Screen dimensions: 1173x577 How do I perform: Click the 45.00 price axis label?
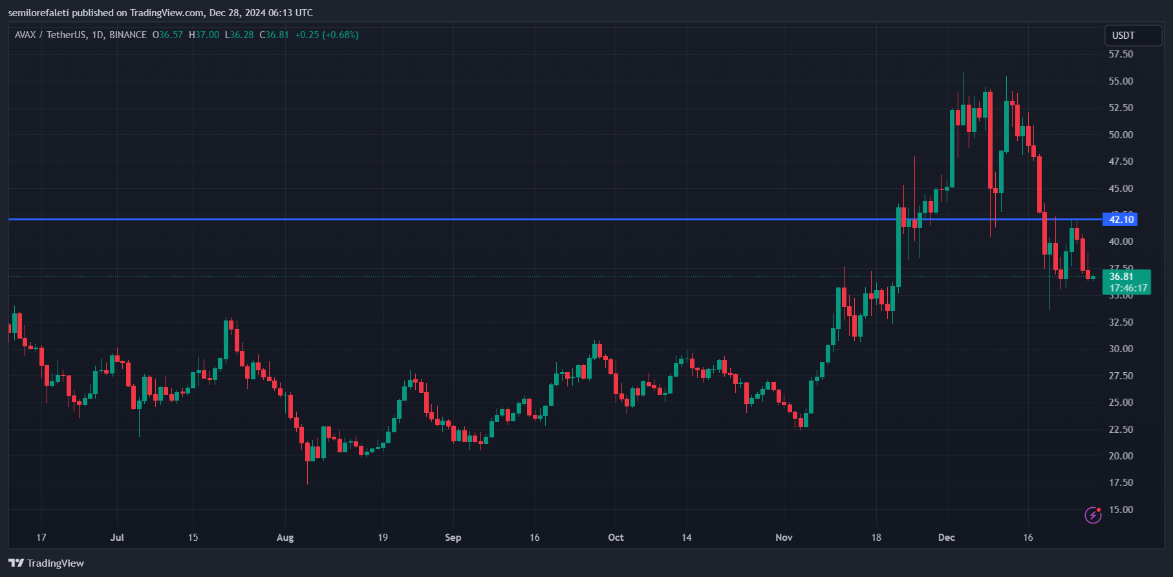[x=1121, y=189]
